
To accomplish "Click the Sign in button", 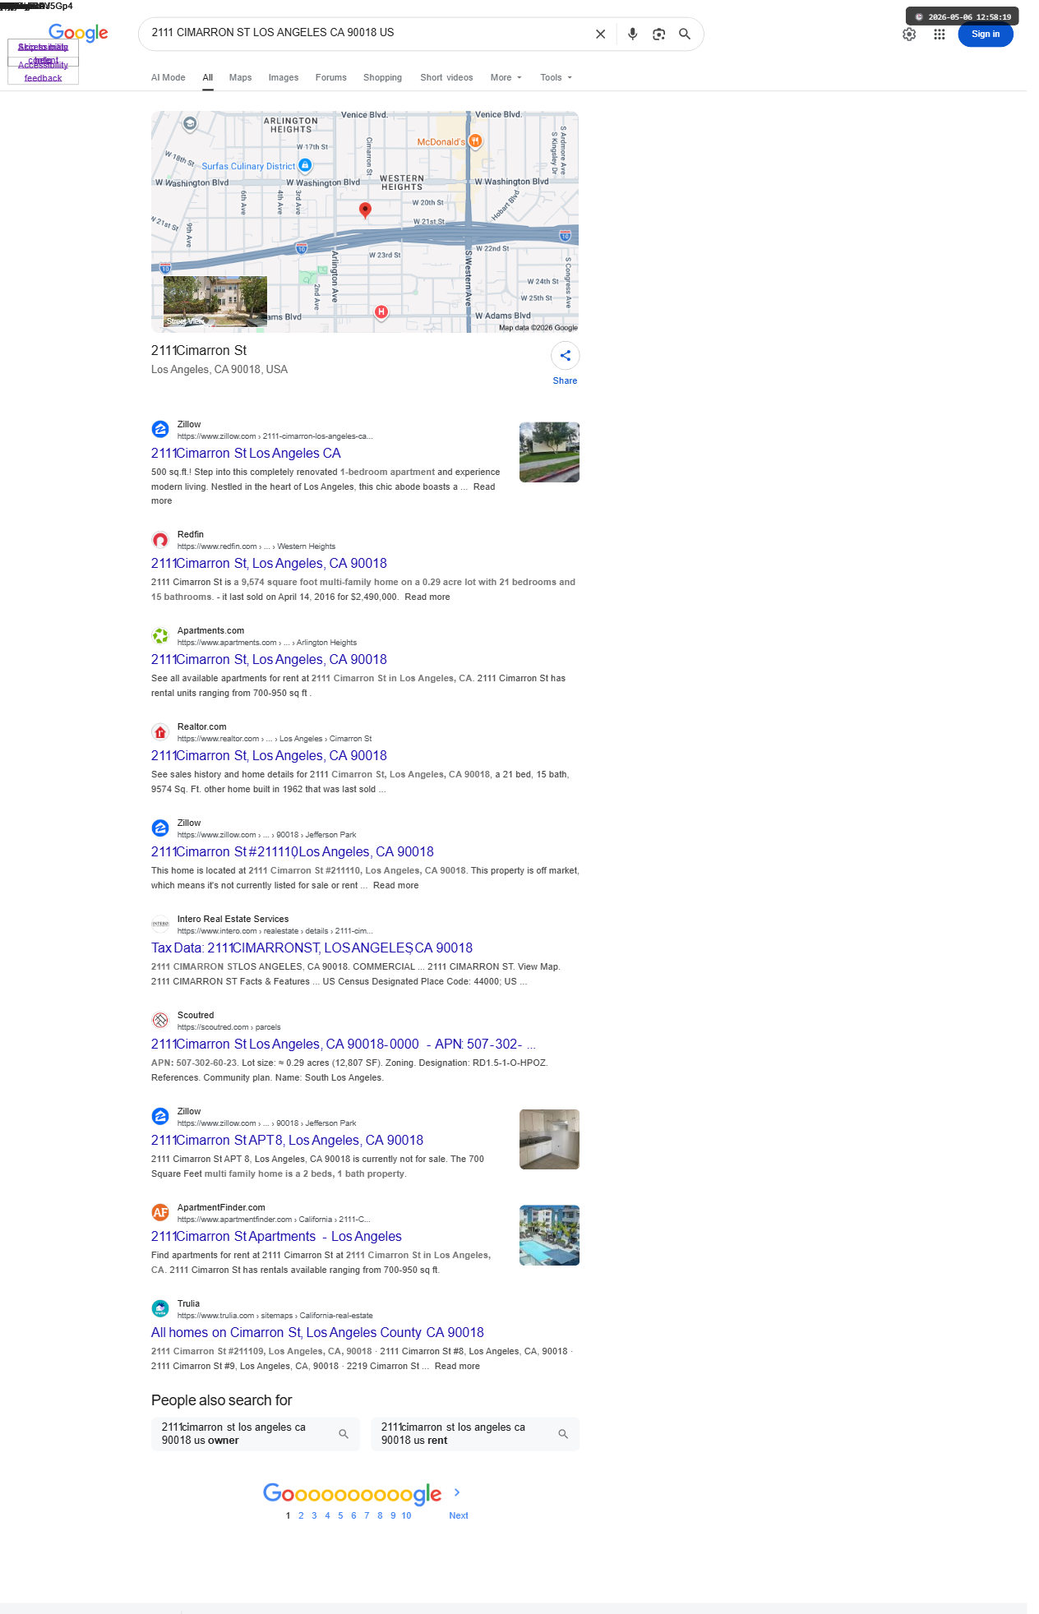I will pos(986,35).
